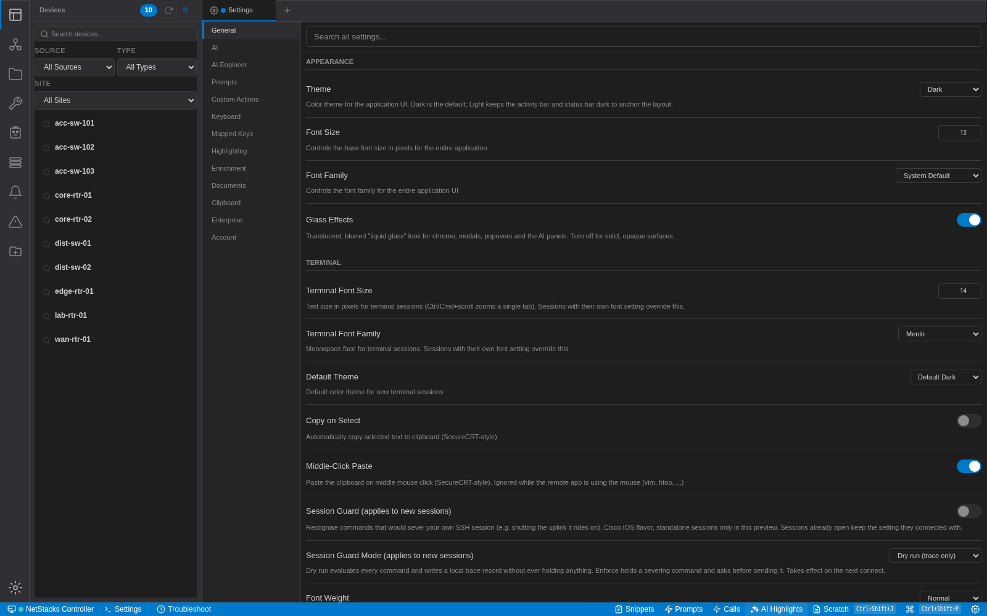Star the wan-rtr-01 device

point(46,340)
